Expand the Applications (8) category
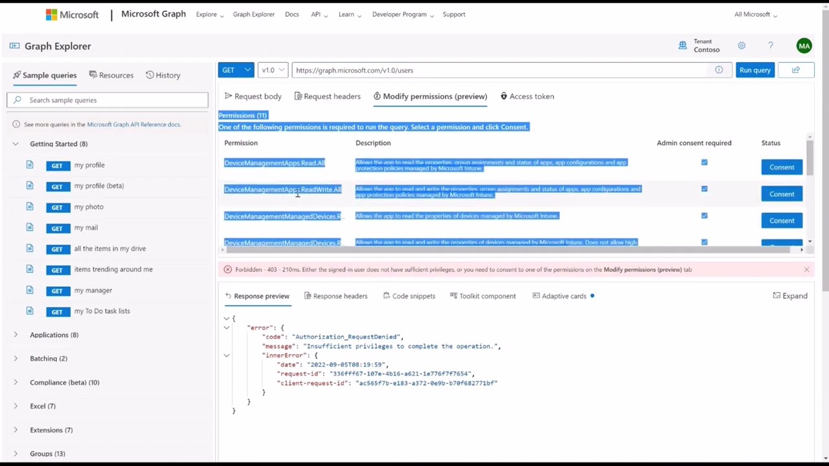The width and height of the screenshot is (829, 466). (x=16, y=335)
